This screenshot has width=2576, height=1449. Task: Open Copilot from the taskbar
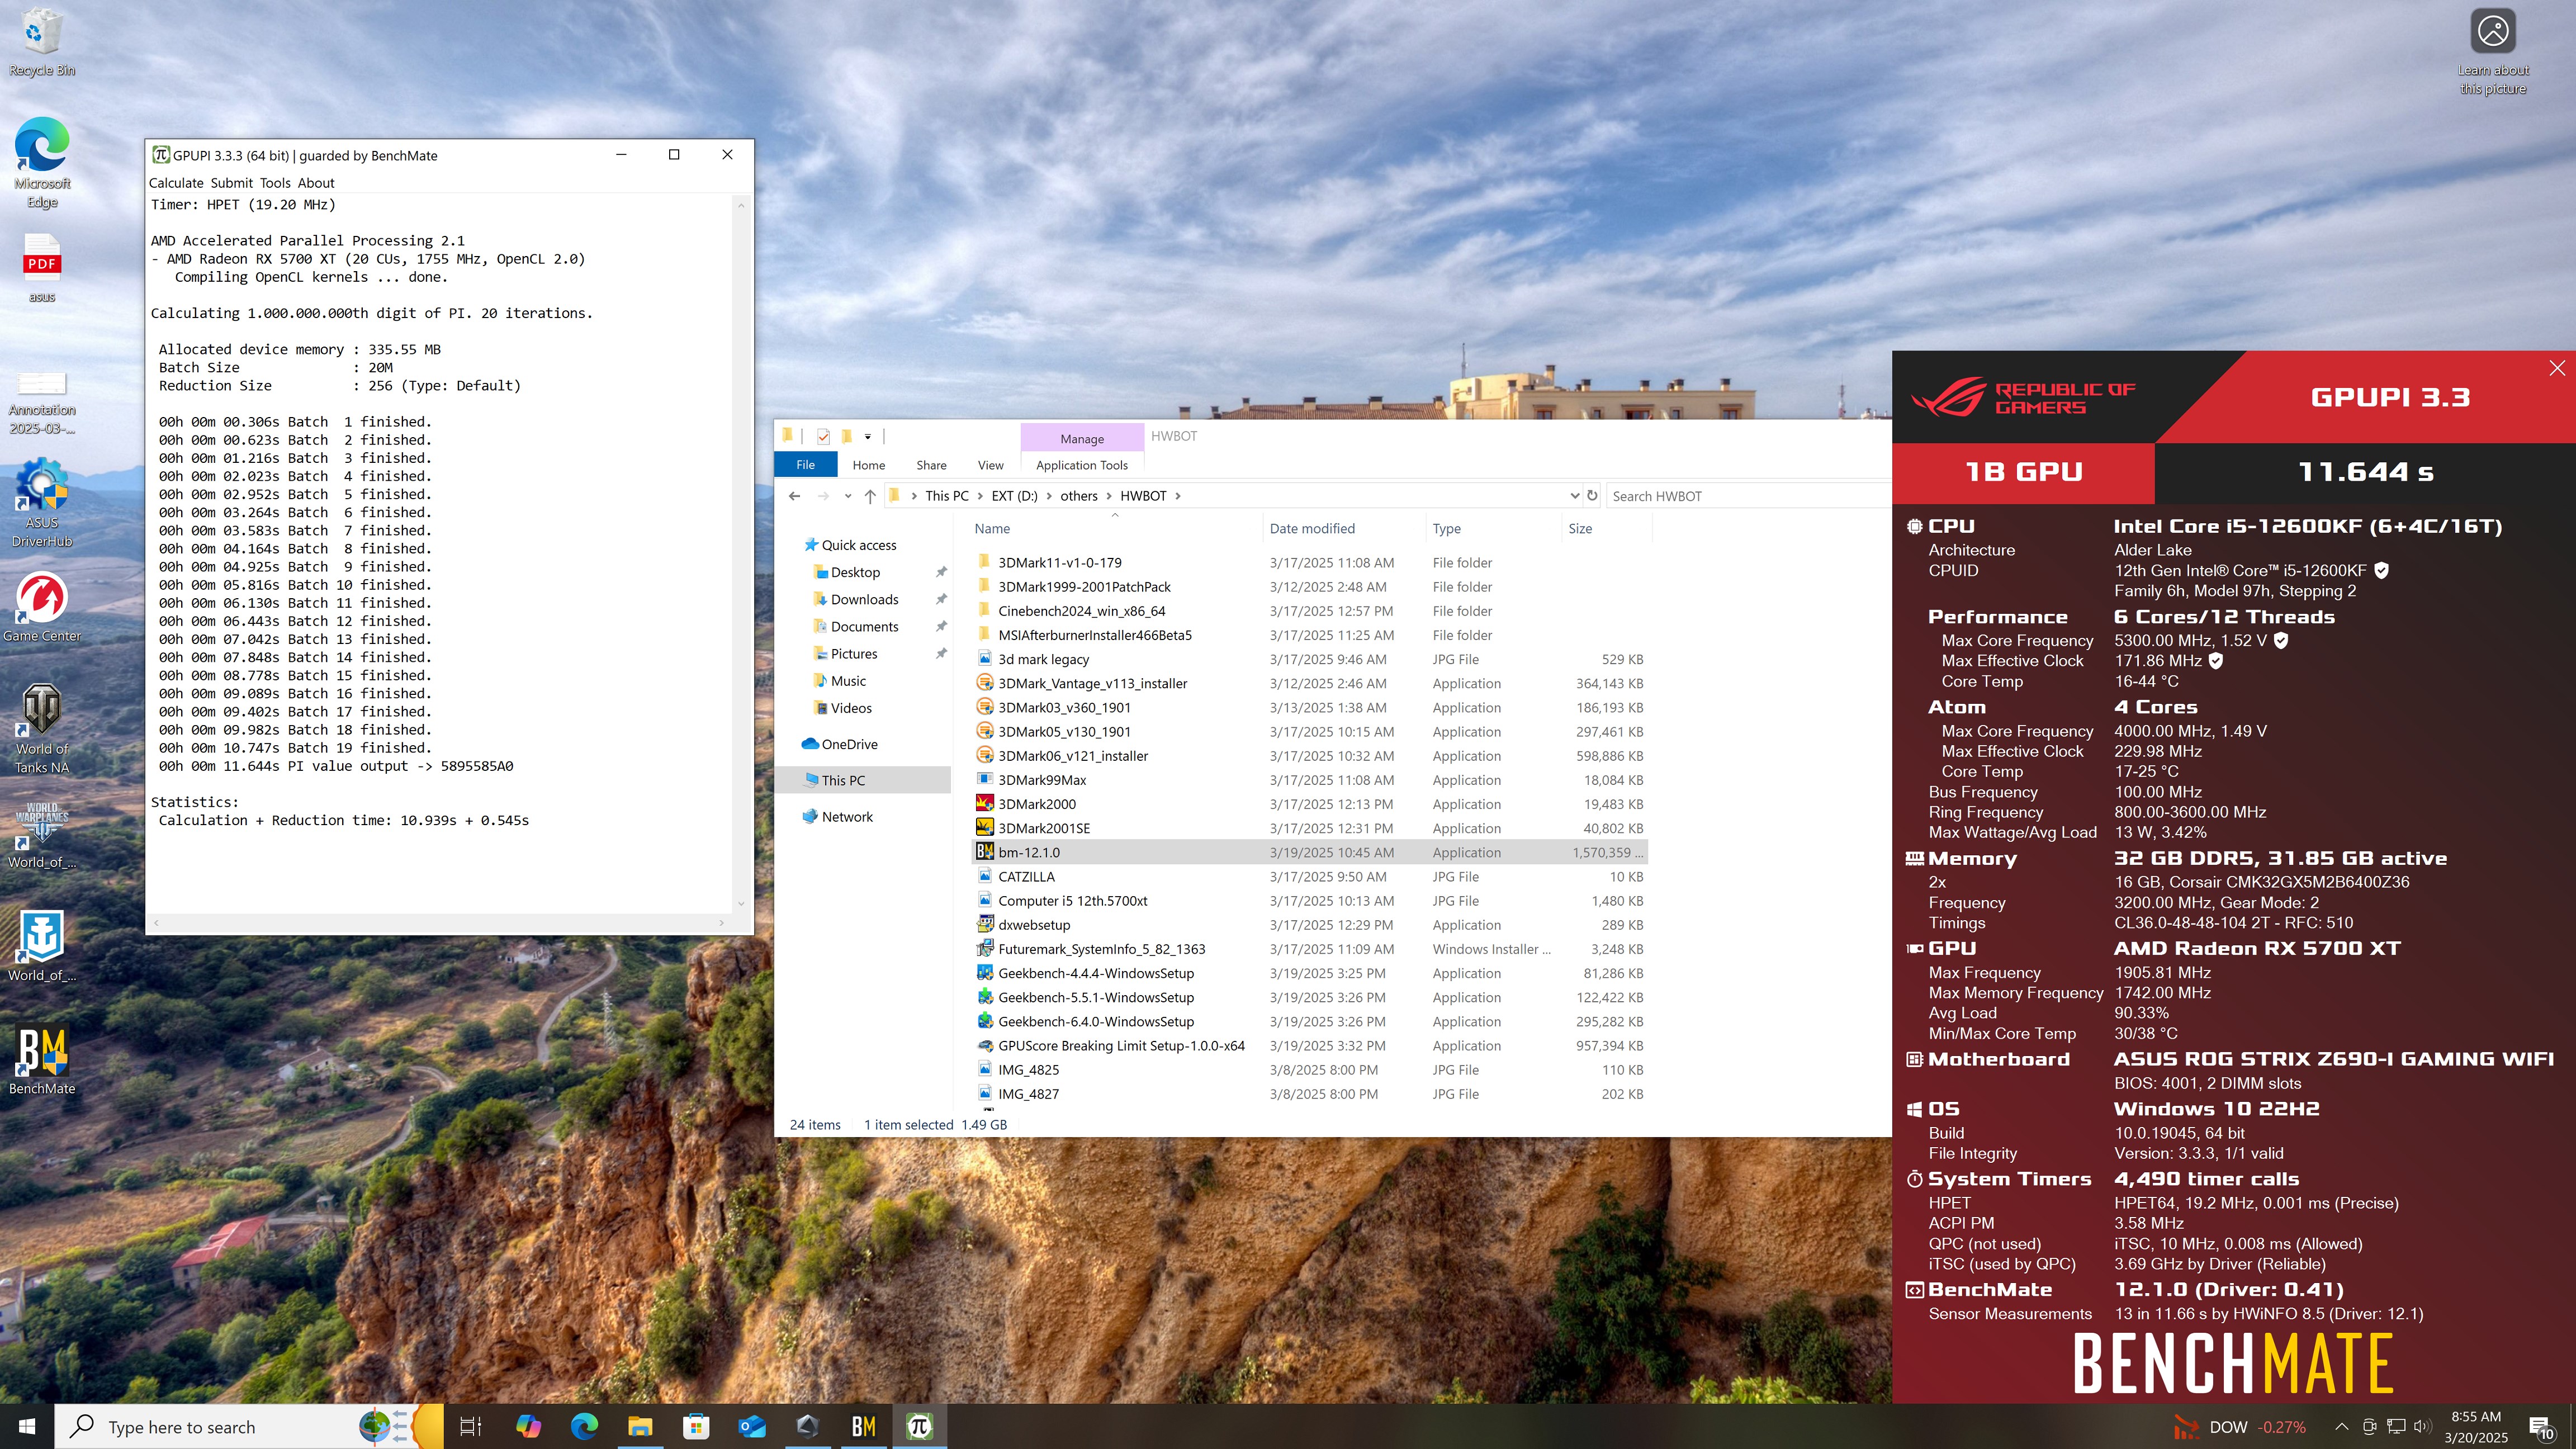(527, 1426)
